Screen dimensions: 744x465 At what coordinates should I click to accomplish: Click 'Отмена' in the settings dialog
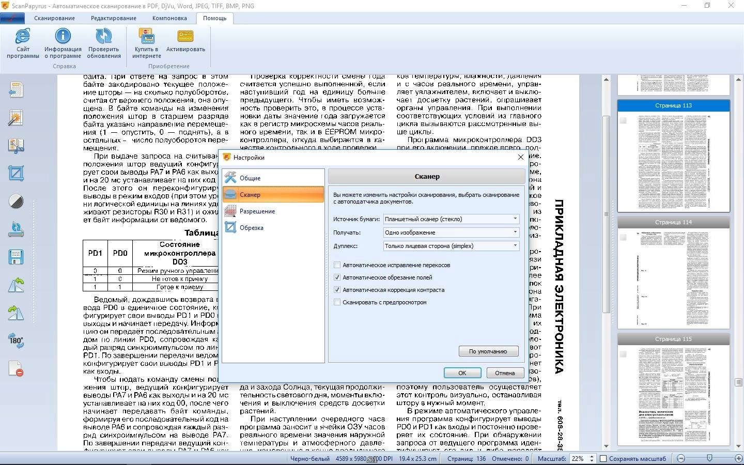click(x=505, y=373)
